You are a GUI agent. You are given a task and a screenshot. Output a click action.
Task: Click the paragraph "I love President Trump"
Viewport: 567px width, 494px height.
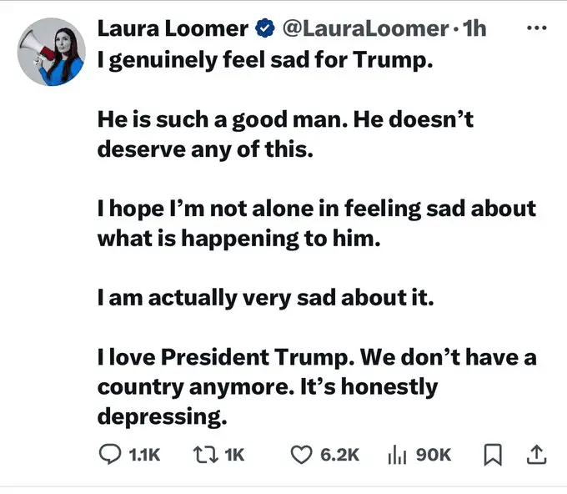pyautogui.click(x=317, y=386)
